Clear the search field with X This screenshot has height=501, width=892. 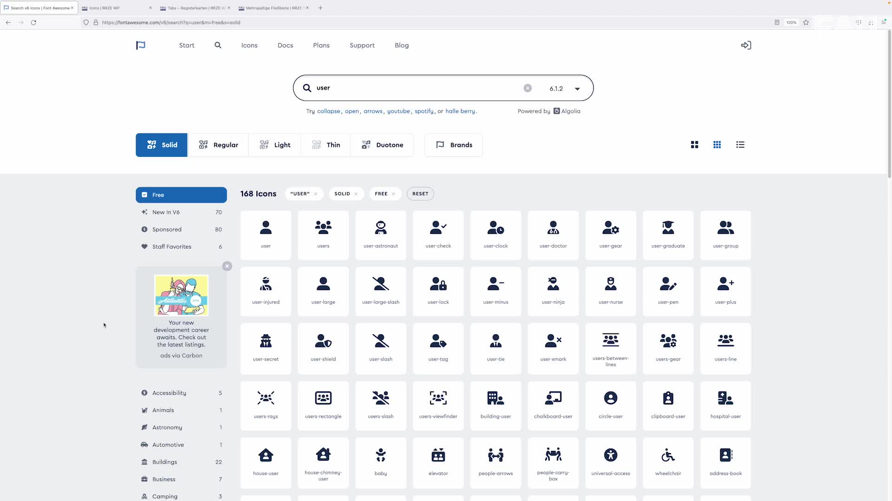[x=527, y=88]
